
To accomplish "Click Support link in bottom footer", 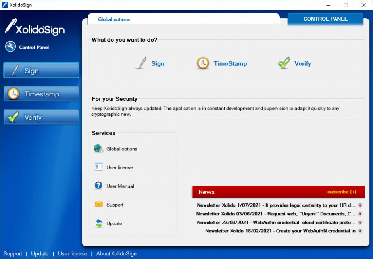I will coord(13,254).
